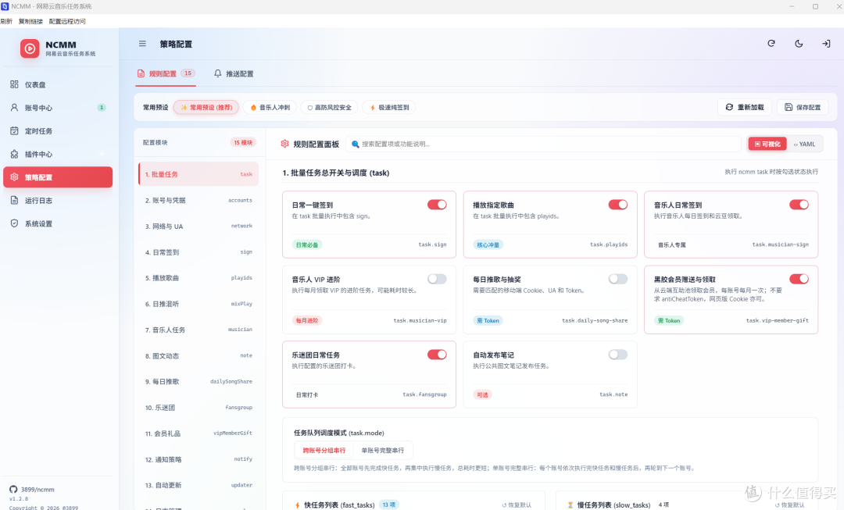Click the hamburger menu icon beside 策略配置
844x510 pixels.
[x=142, y=44]
